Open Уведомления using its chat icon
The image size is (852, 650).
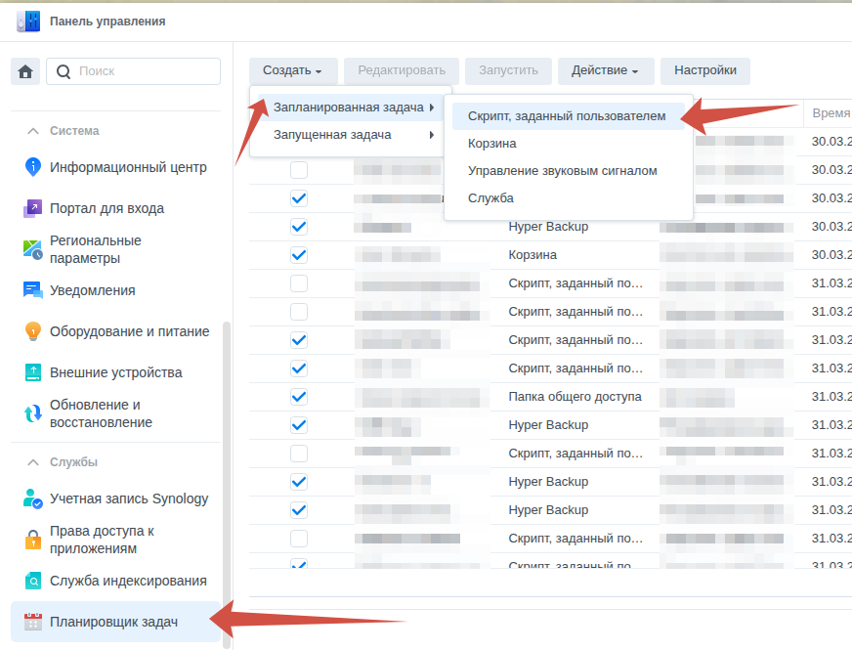tap(33, 290)
